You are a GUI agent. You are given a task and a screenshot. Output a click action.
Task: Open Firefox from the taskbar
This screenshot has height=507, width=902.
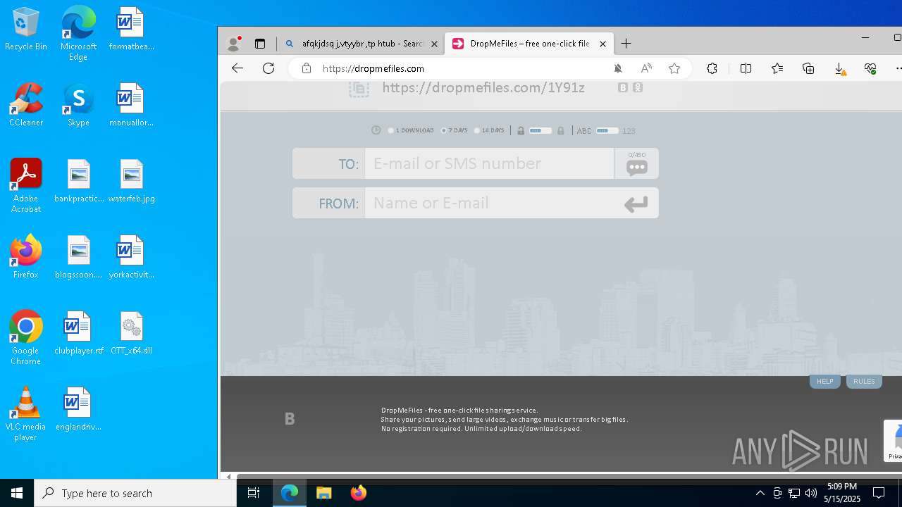tap(359, 493)
